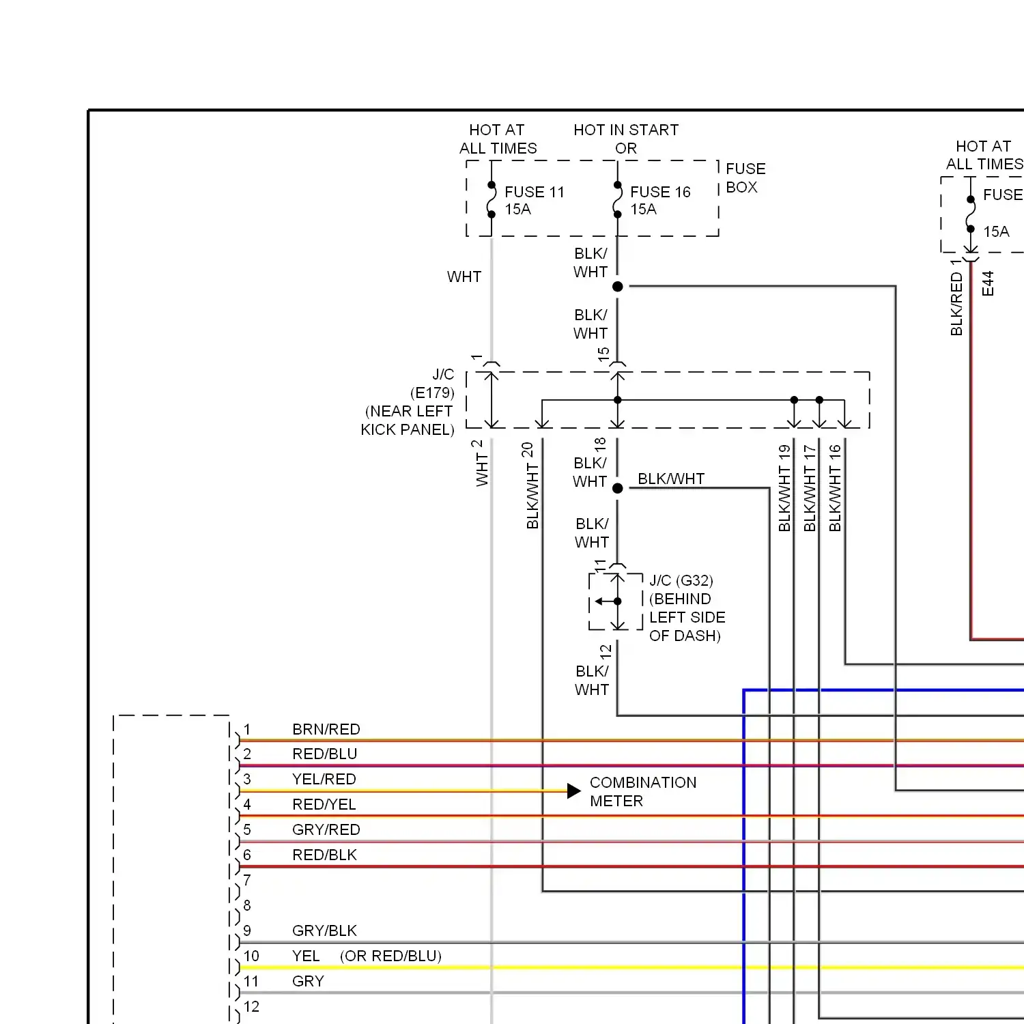Viewport: 1024px width, 1024px height.
Task: Click the "HOT IN START OR" label
Action: pos(626,139)
